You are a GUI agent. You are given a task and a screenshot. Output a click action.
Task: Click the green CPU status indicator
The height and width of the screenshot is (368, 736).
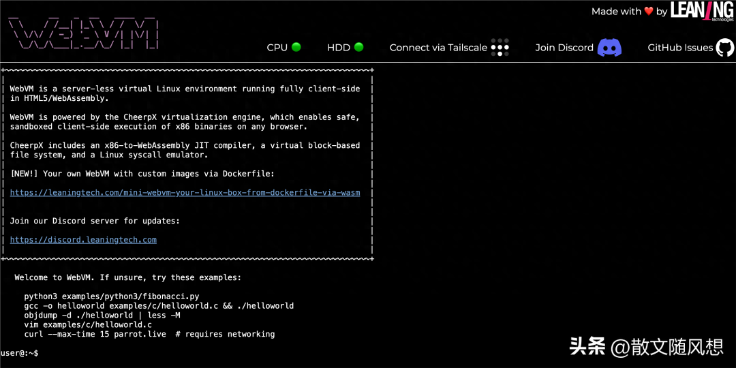point(296,47)
